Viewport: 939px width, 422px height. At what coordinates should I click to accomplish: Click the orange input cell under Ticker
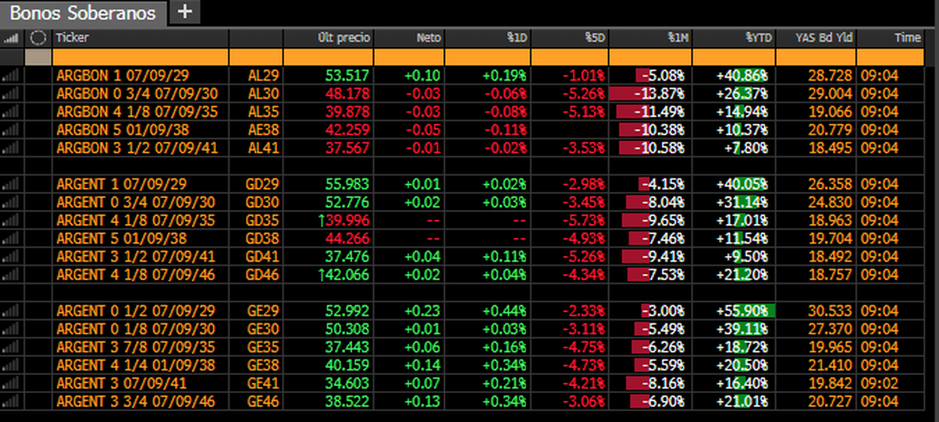click(x=141, y=56)
